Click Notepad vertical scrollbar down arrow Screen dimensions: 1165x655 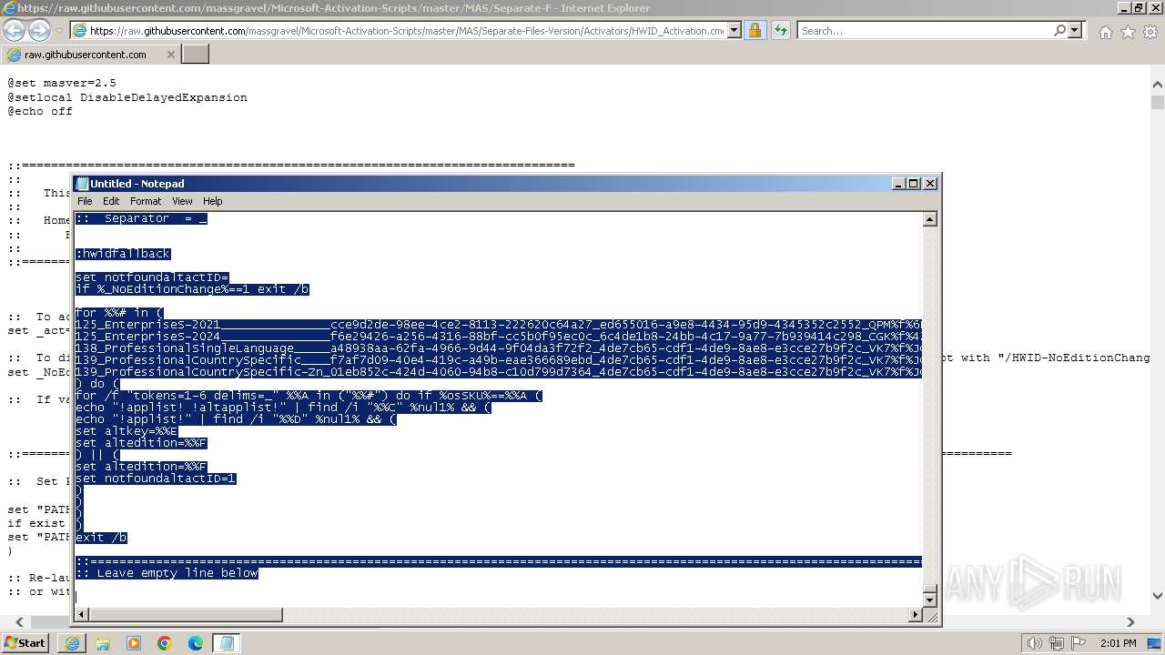point(929,600)
